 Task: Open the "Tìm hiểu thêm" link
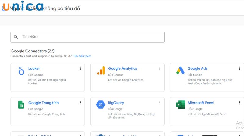[82, 56]
